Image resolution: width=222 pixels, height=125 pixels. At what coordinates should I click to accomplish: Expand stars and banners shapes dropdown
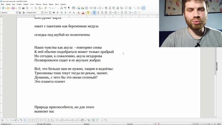tap(75, 120)
